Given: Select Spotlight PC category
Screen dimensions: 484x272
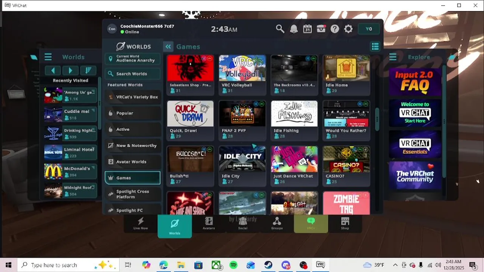Looking at the screenshot, I should 132,210.
